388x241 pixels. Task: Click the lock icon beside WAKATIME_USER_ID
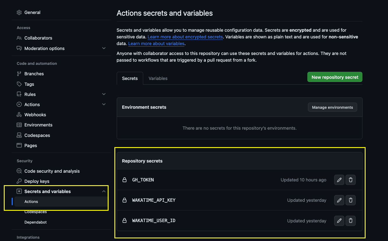click(x=125, y=220)
